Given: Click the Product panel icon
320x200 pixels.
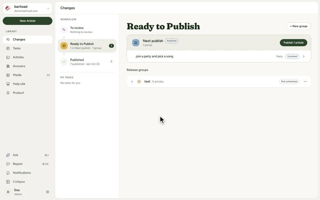Looking at the screenshot, I should (x=8, y=93).
